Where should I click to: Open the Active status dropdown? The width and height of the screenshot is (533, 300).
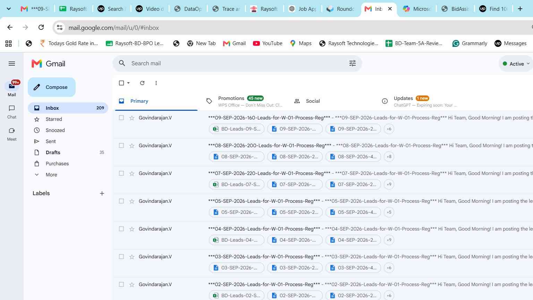click(516, 64)
